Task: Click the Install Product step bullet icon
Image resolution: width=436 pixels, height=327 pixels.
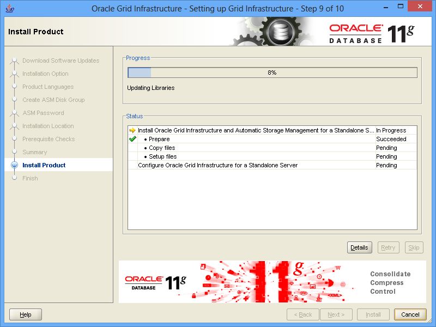Action: (14, 165)
